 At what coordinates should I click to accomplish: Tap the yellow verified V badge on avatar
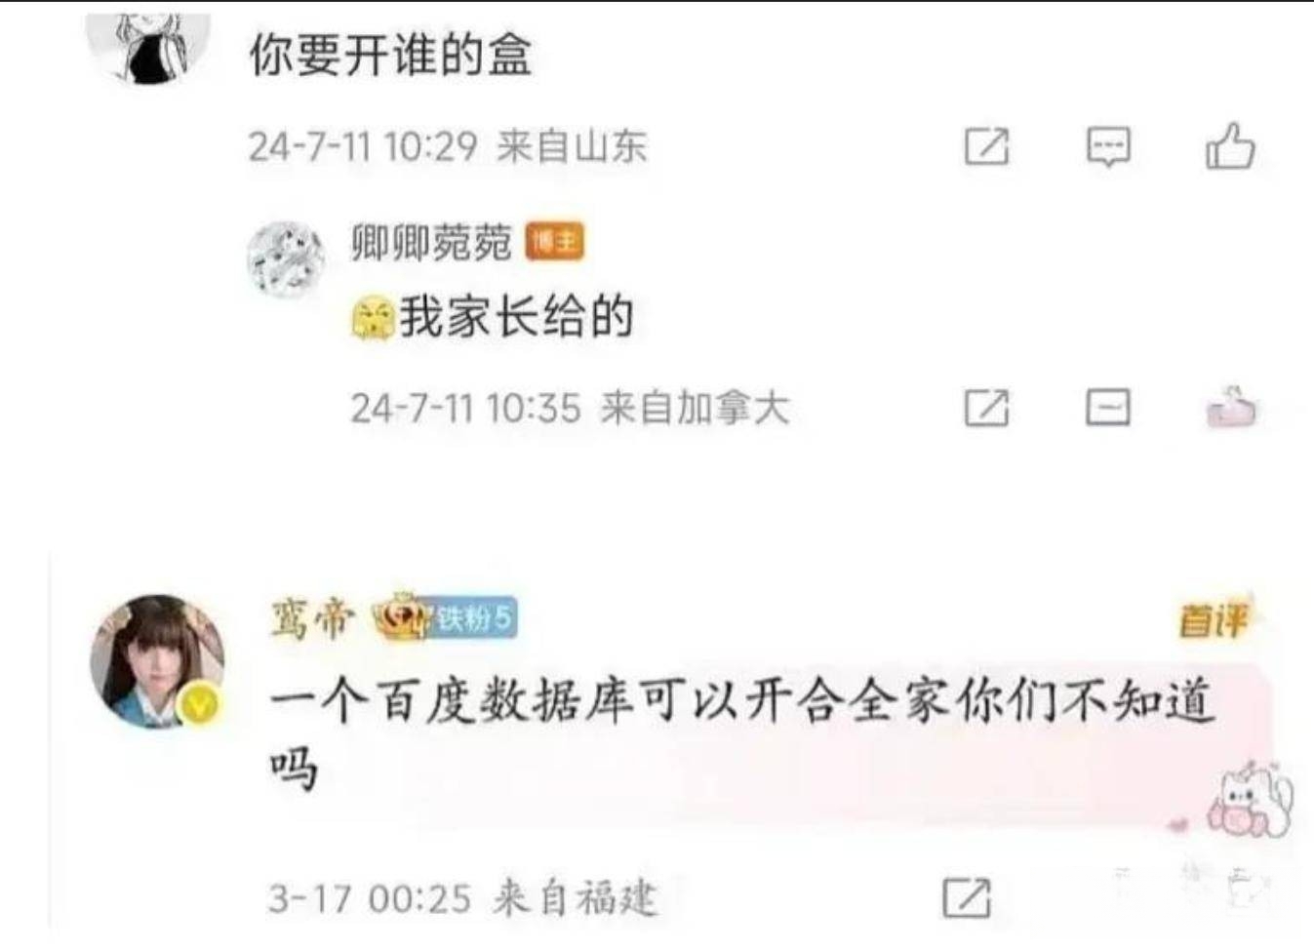[200, 706]
